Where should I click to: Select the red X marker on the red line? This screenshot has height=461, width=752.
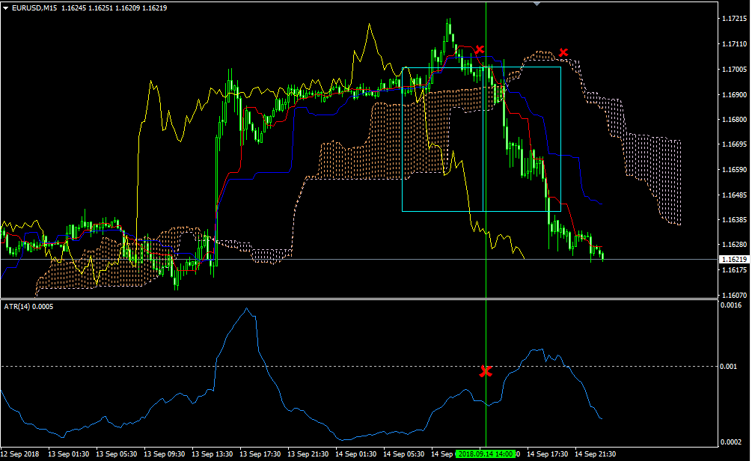pos(480,49)
